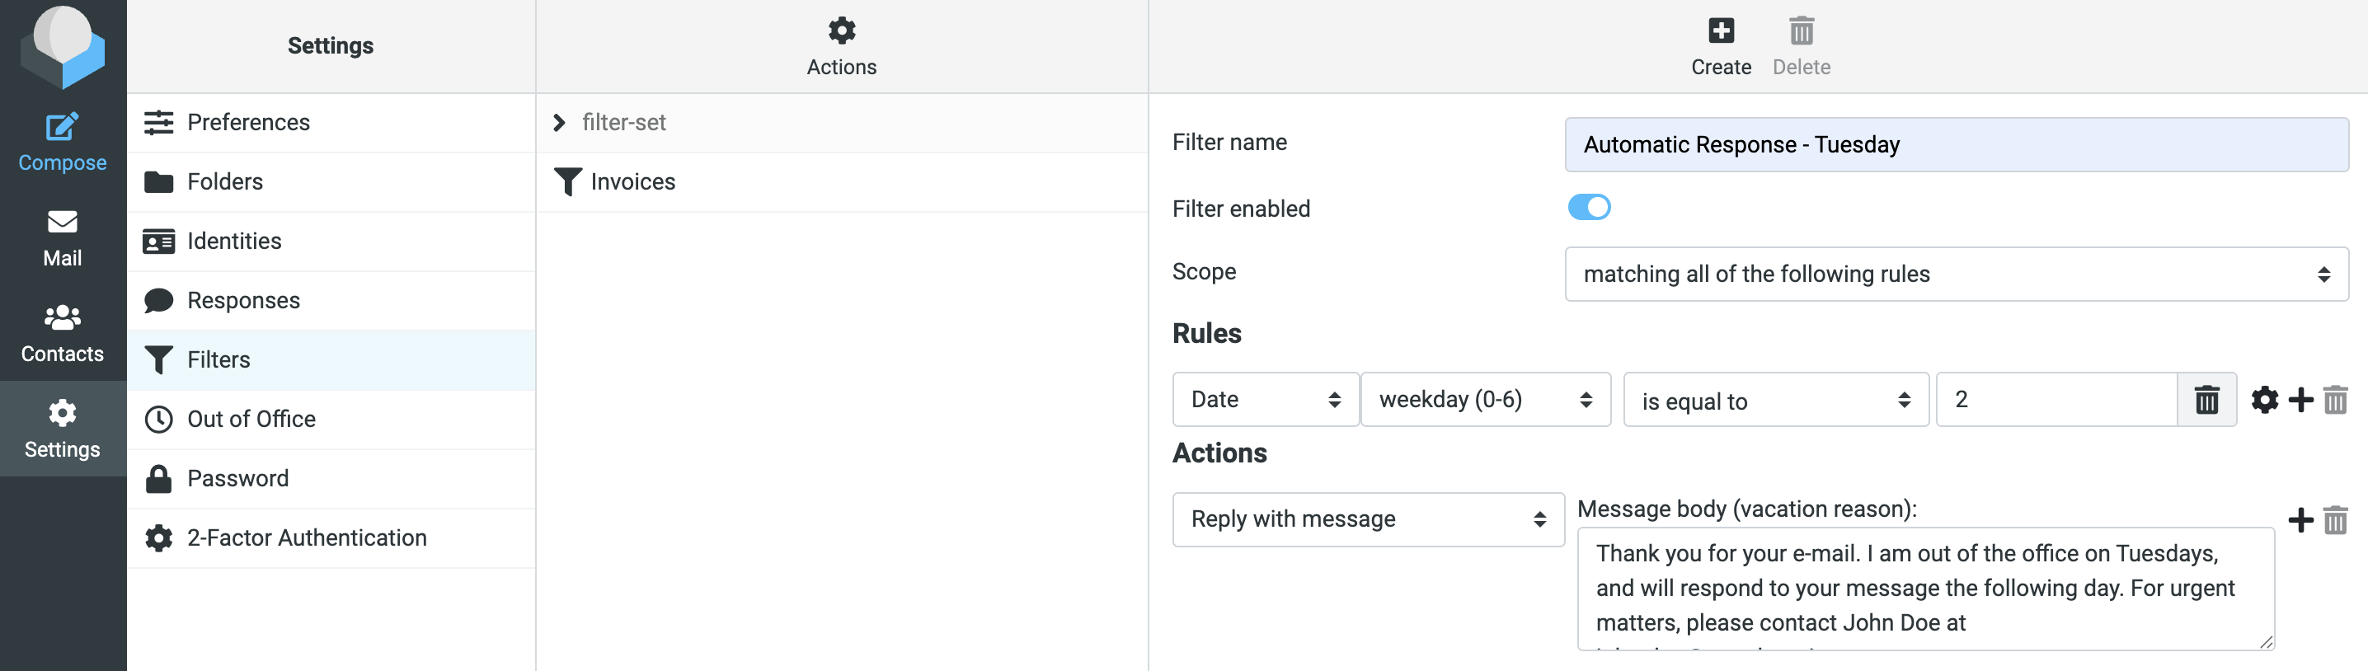Open 2-Factor Authentication settings
Image resolution: width=2368 pixels, height=671 pixels.
click(306, 537)
